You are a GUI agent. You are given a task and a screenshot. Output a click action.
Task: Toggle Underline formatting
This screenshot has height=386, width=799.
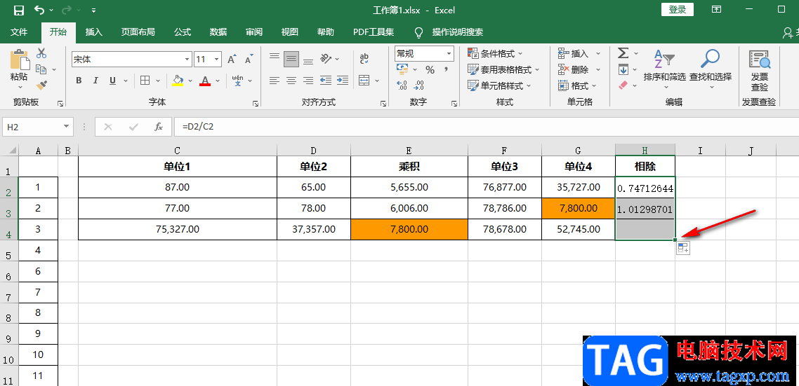point(112,81)
